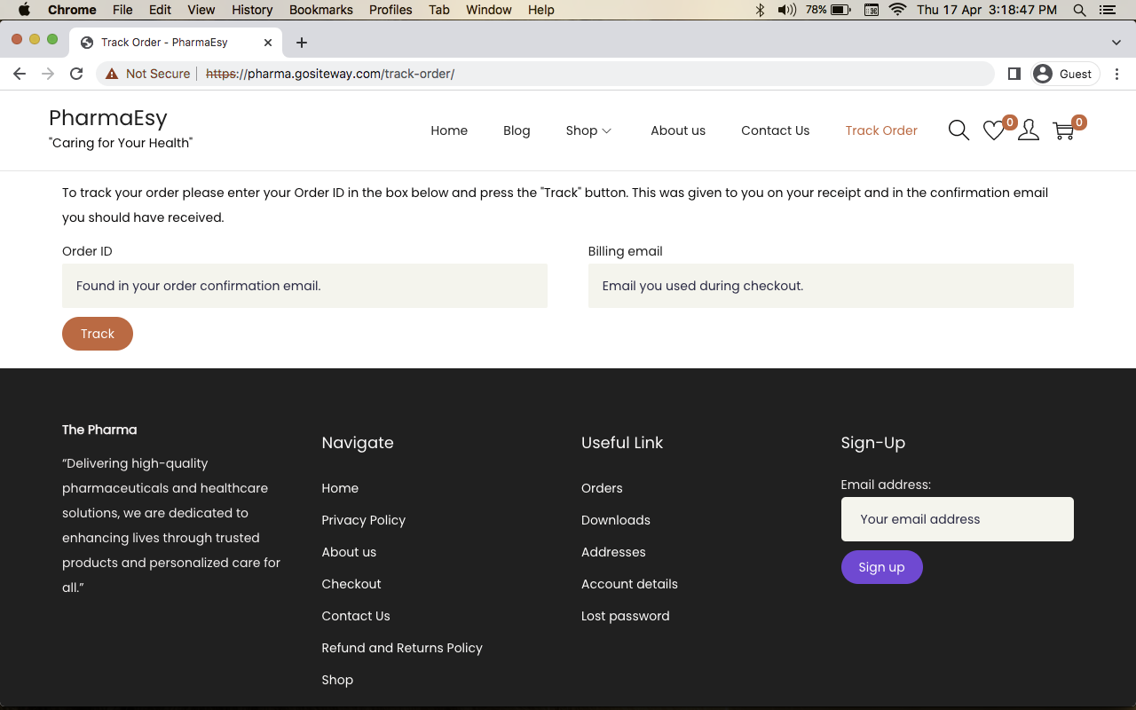Open Spotlight search icon

coord(1079,10)
